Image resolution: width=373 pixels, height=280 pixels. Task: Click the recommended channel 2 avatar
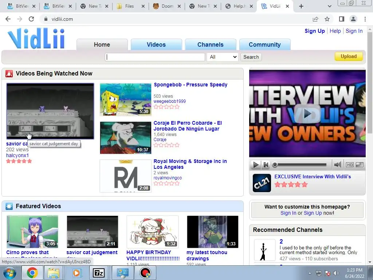(264, 250)
